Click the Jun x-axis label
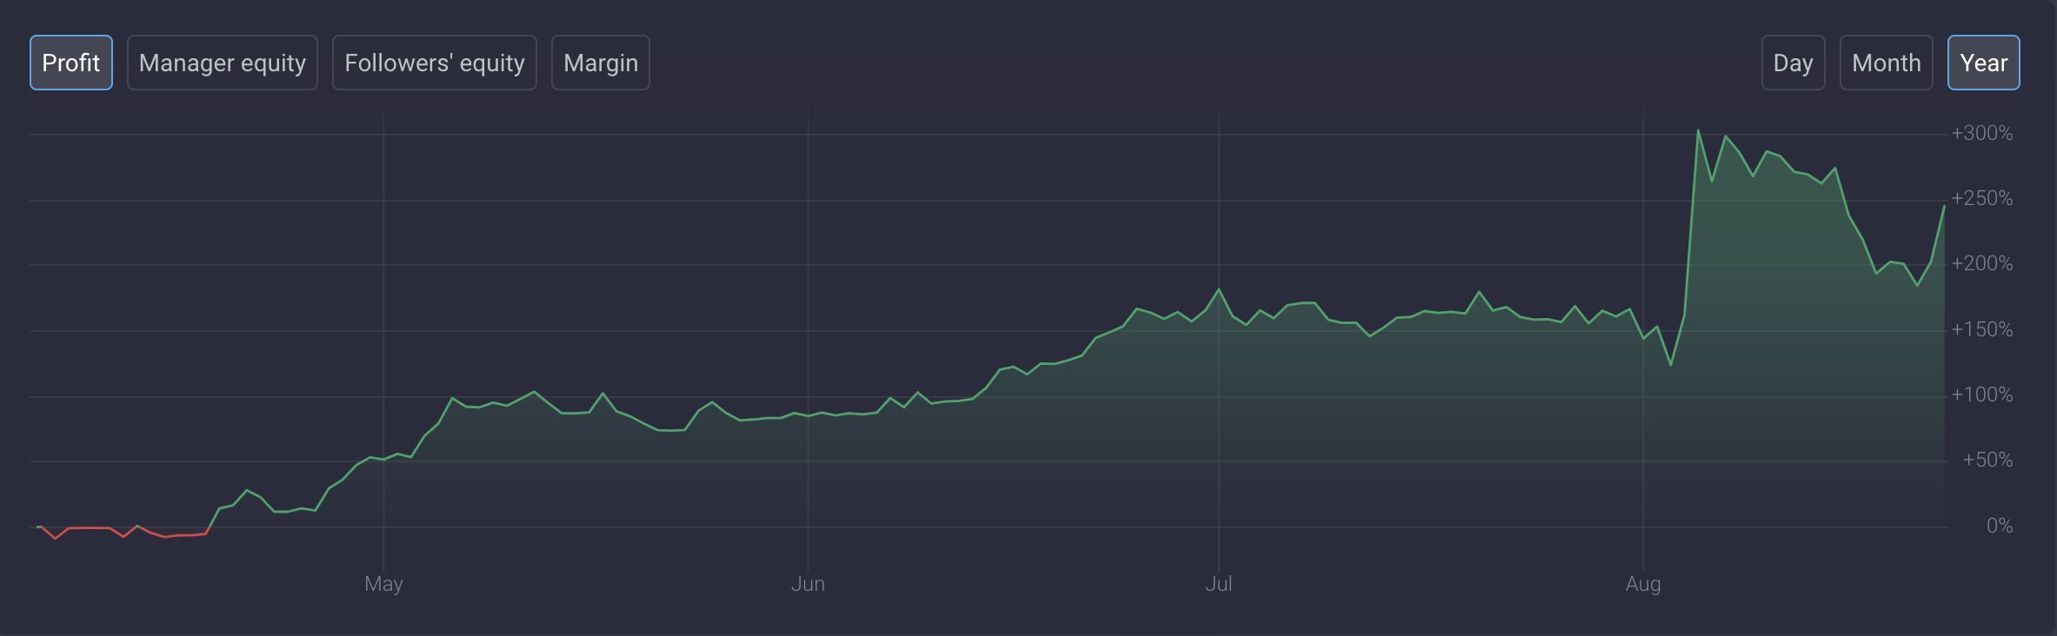 pos(808,584)
